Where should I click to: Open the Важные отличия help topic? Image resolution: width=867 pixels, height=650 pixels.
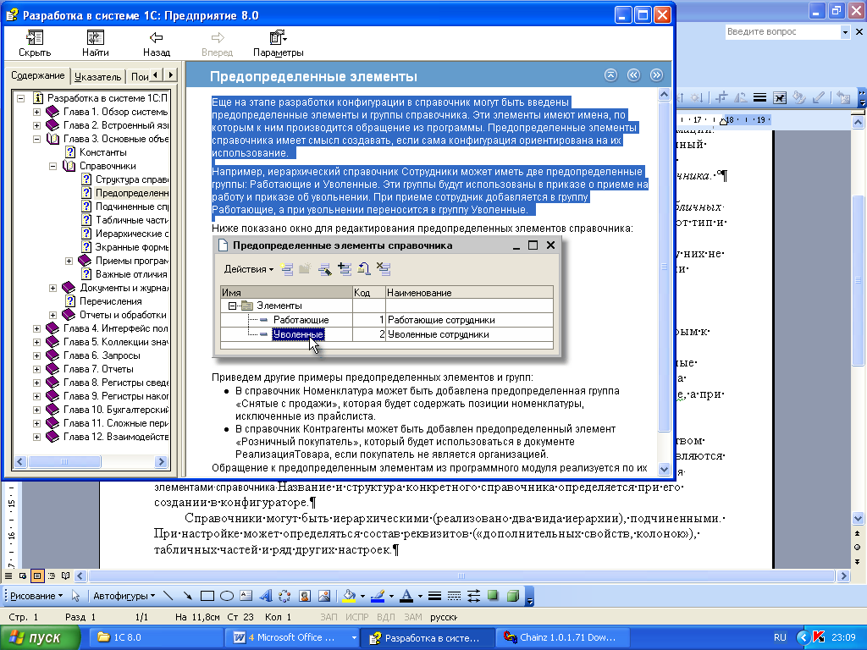(x=131, y=274)
